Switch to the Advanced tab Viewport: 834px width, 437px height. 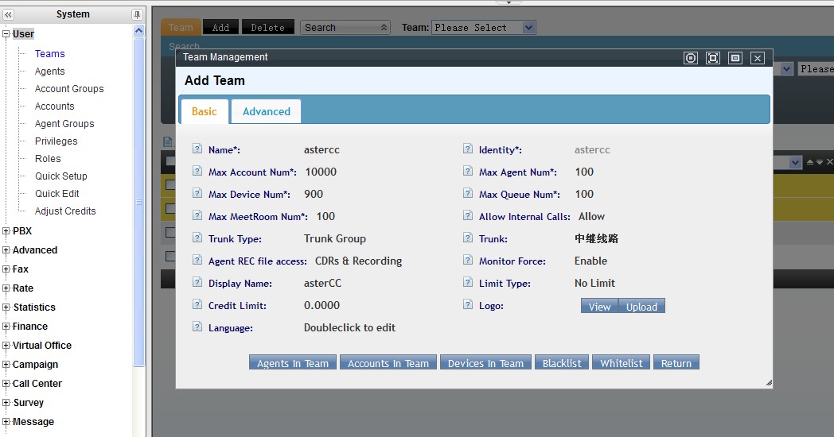(x=266, y=112)
